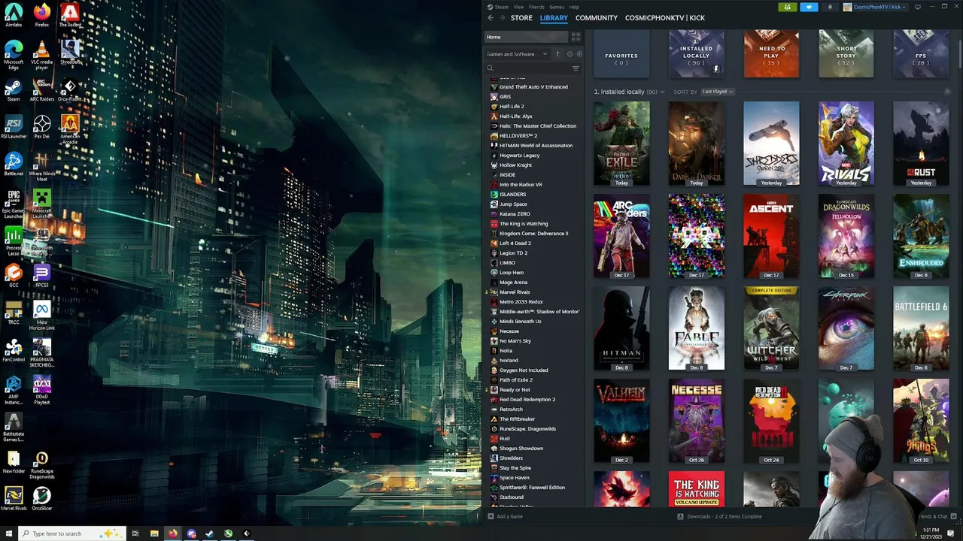The height and width of the screenshot is (541, 963).
Task: Select the Cyberpunk cover thumbnail
Action: (x=846, y=328)
